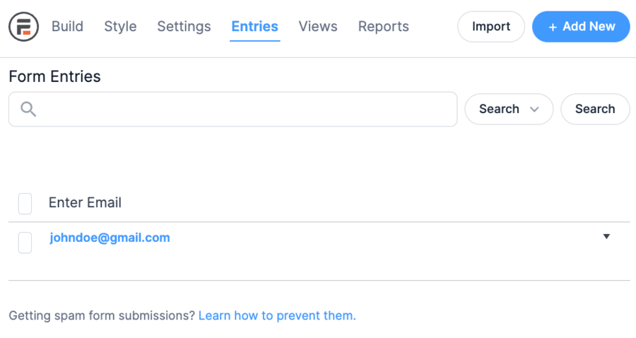Open the Style tab

120,26
